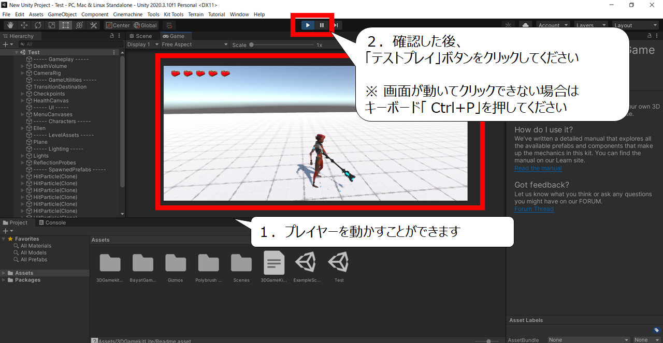The width and height of the screenshot is (663, 343).
Task: Select the Rect tool
Action: pos(66,25)
